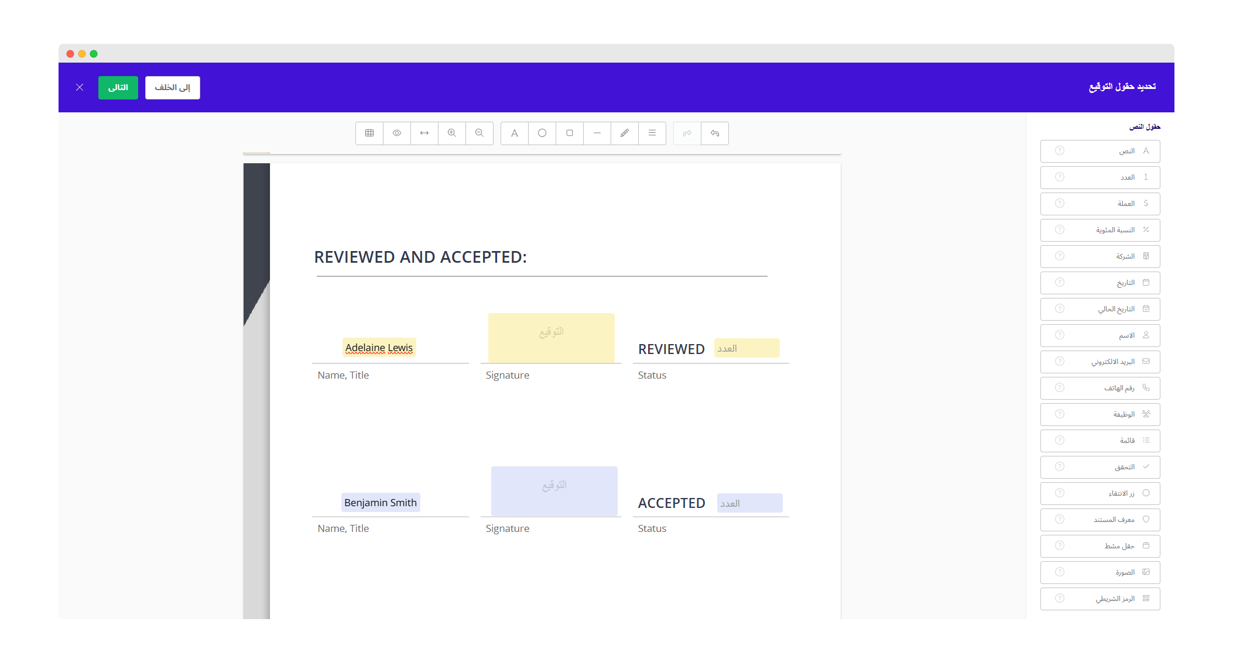The height and width of the screenshot is (663, 1233).
Task: Close the editor with the X icon
Action: click(x=80, y=88)
